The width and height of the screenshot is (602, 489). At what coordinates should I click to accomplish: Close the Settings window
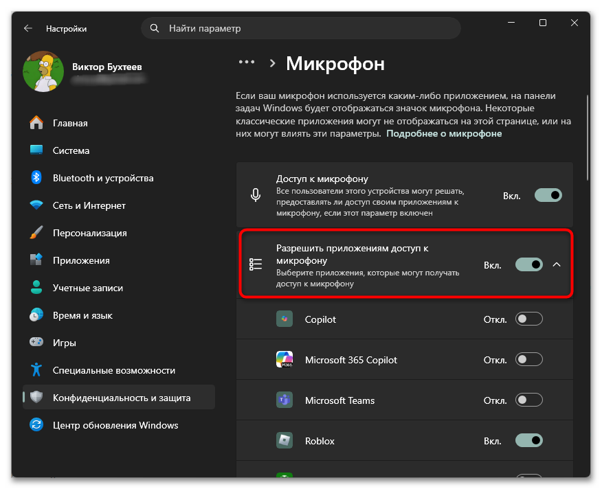(575, 23)
